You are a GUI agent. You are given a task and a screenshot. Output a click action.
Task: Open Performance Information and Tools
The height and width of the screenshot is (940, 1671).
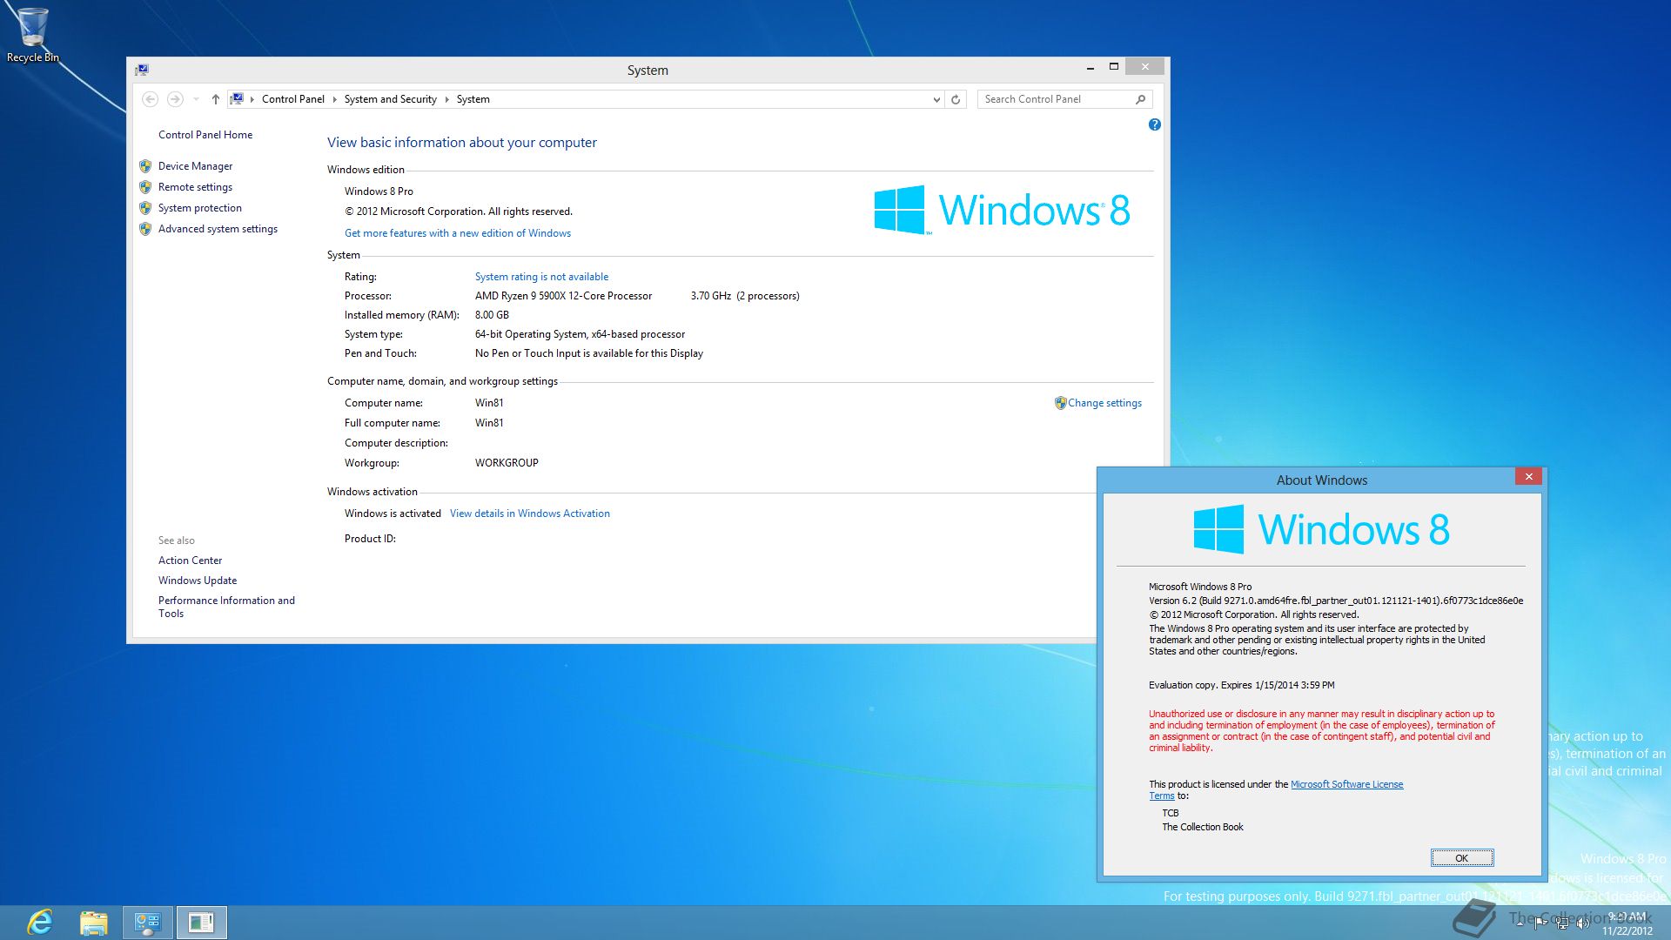tap(226, 607)
